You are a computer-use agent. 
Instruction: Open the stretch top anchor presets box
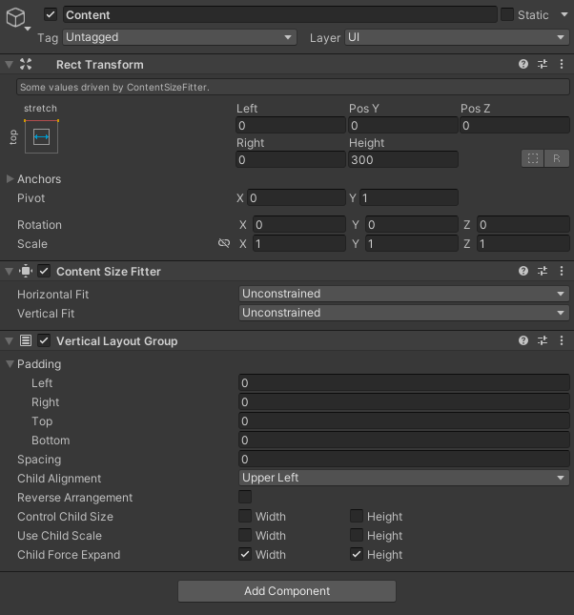point(41,136)
